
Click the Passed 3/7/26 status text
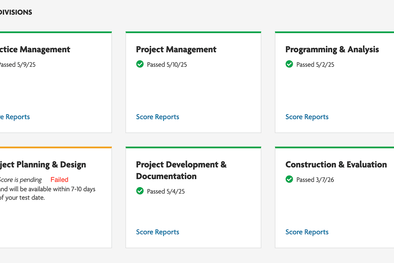(x=315, y=180)
